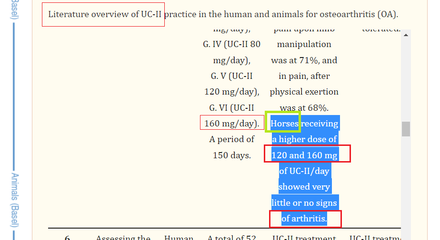Click the scroll up arrow of table
The height and width of the screenshot is (240, 440).
point(406,35)
